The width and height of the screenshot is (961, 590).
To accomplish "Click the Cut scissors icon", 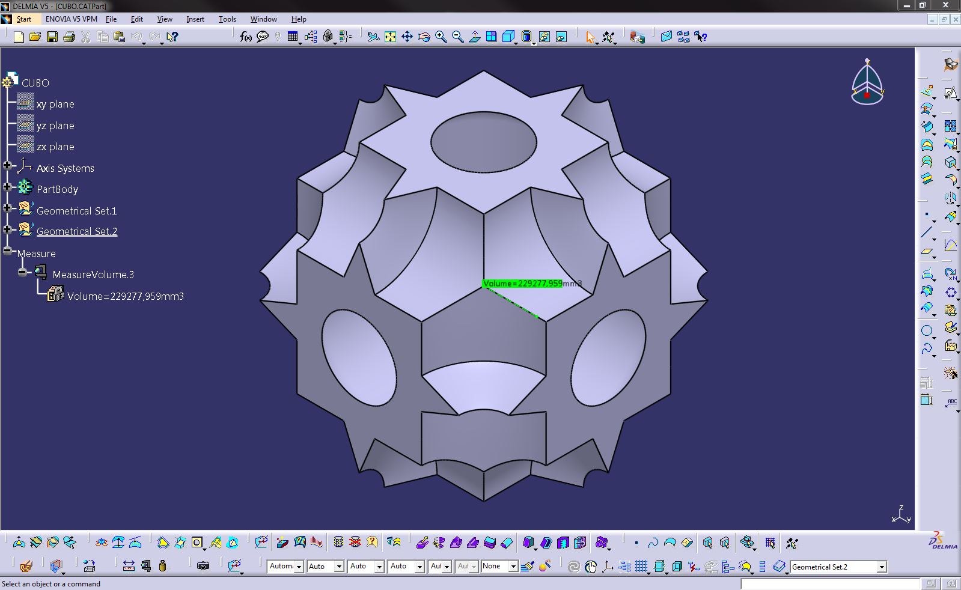I will click(x=86, y=37).
